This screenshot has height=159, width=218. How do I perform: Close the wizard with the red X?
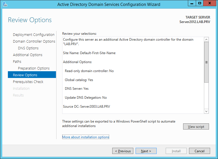[x=210, y=3]
